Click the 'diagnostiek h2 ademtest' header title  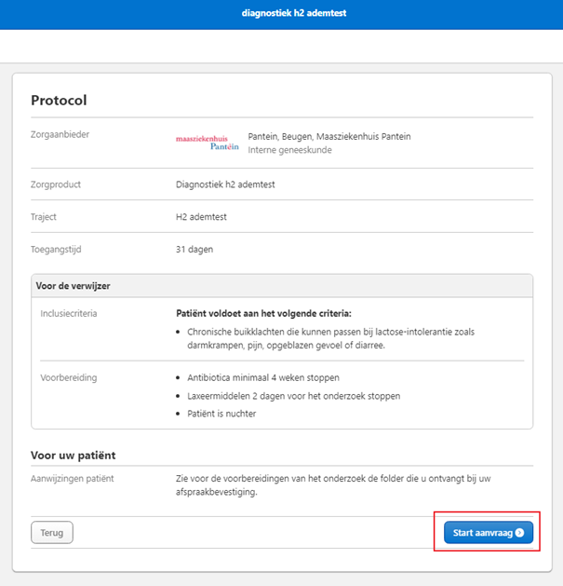281,14
